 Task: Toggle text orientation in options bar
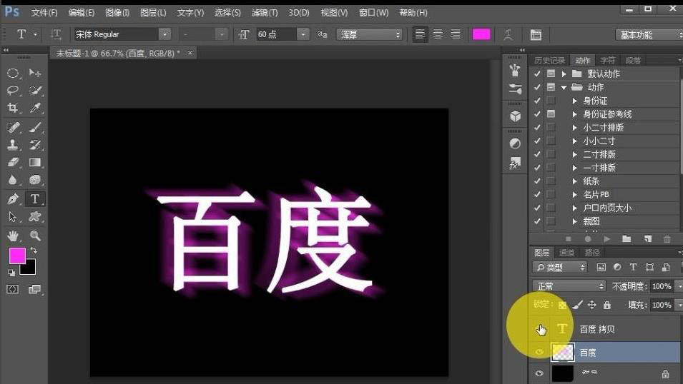pyautogui.click(x=56, y=34)
